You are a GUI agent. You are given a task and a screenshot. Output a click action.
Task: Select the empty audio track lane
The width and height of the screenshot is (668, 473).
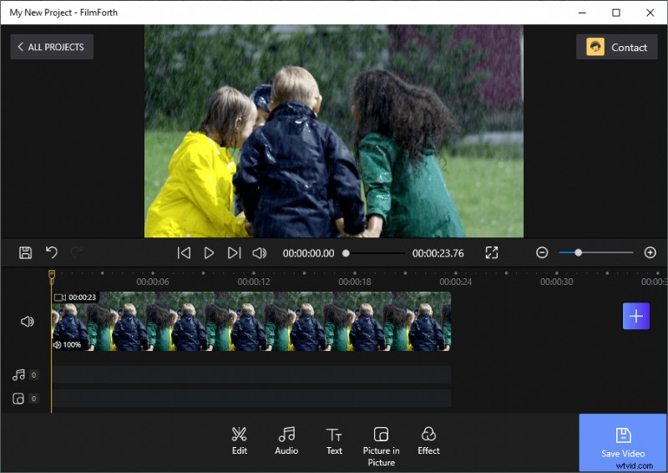click(x=251, y=375)
